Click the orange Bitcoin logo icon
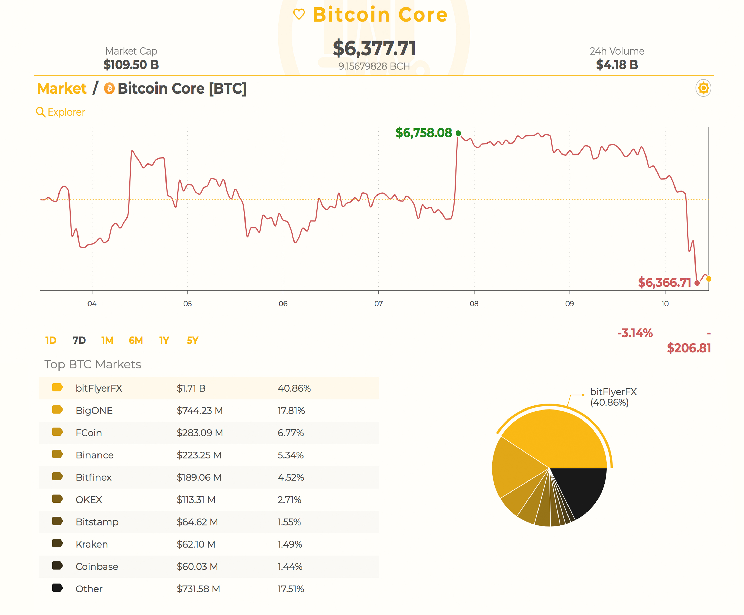The image size is (744, 615). click(x=109, y=88)
